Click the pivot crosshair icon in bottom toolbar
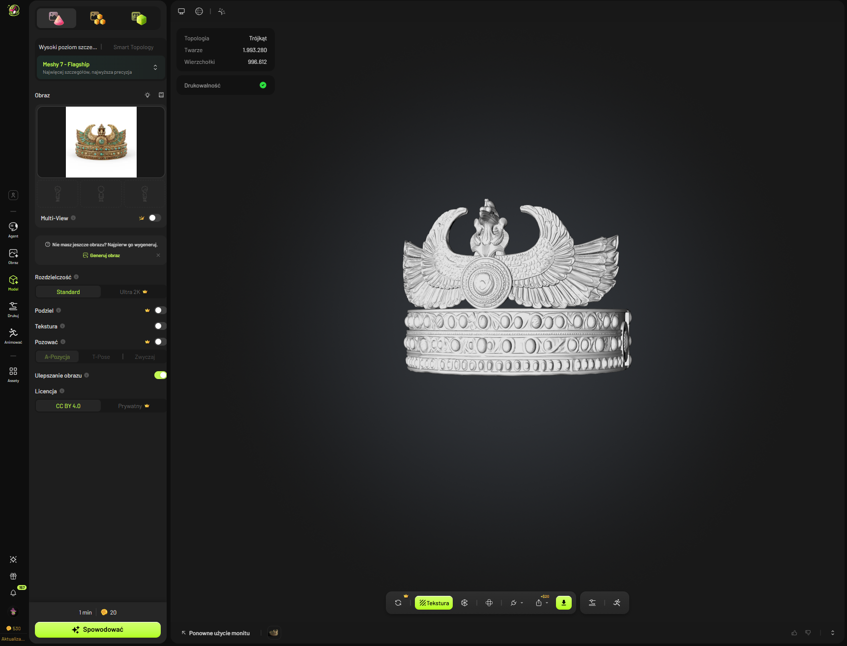This screenshot has height=646, width=847. pos(489,603)
